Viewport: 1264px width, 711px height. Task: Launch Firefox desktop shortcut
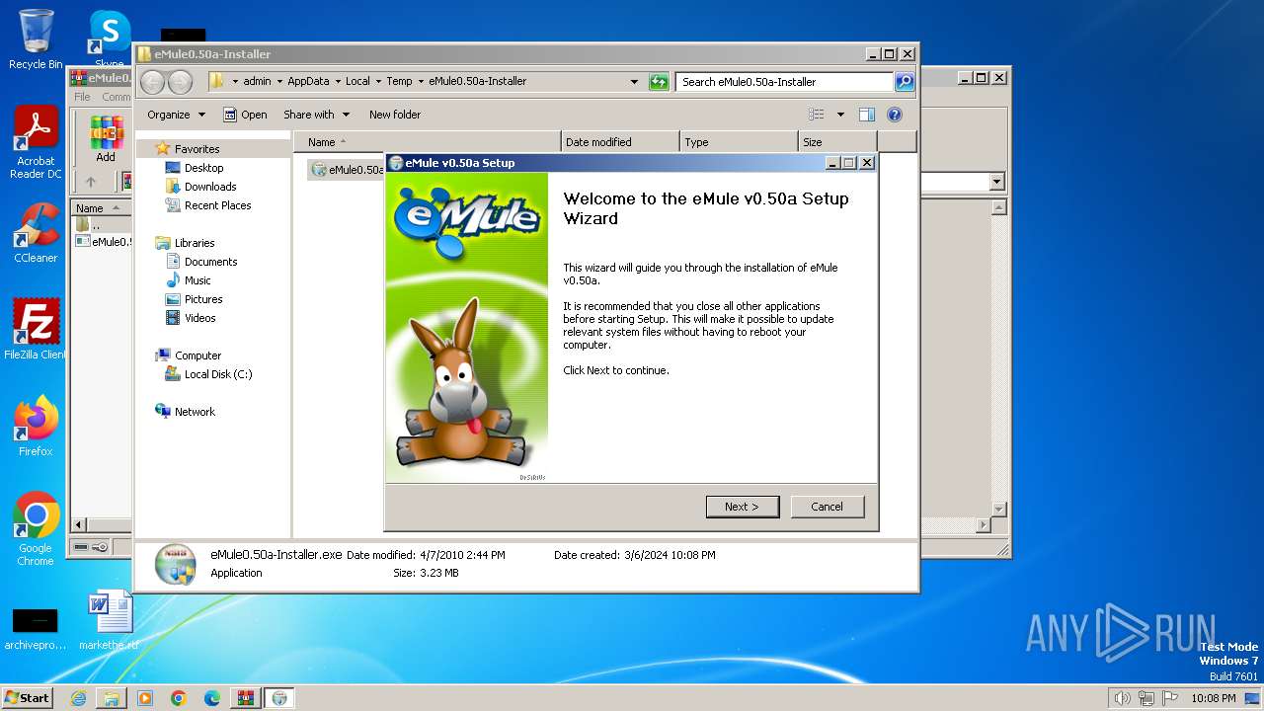click(x=36, y=426)
